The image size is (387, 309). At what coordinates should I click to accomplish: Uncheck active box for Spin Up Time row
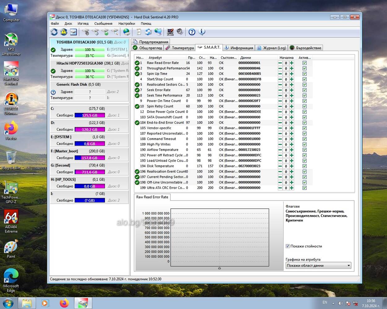tap(305, 74)
